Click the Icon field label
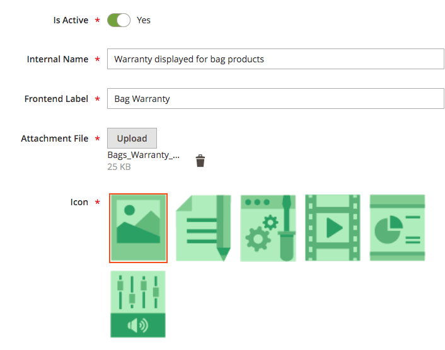445x350 pixels. pos(79,202)
